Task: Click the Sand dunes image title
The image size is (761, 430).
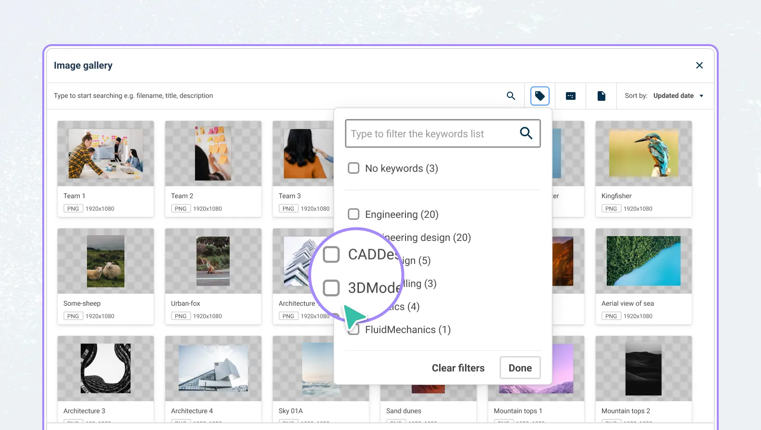Action: coord(404,411)
